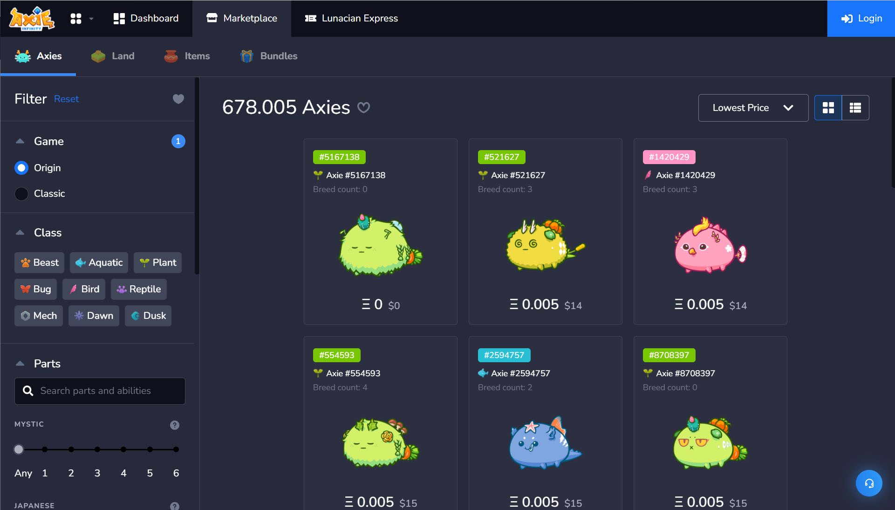Click the aquatic class icon on Axie #2594757

[483, 373]
